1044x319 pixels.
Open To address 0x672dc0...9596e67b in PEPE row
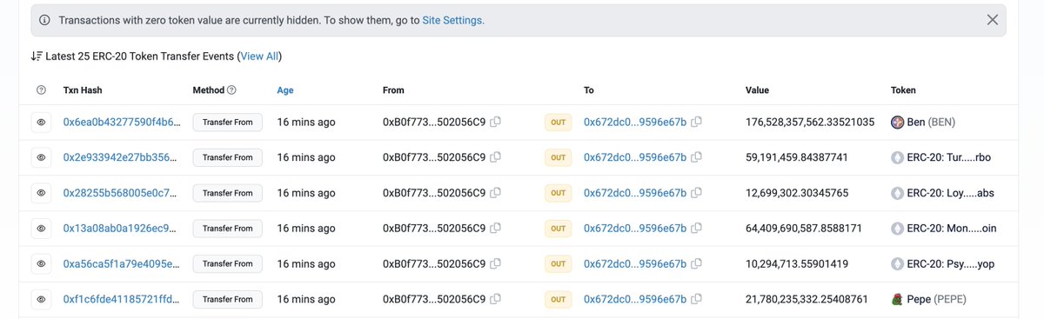point(635,299)
